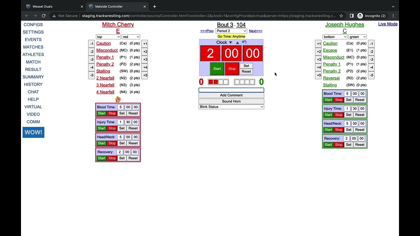Expand the Blink Status dropdown
Image resolution: width=420 pixels, height=236 pixels.
click(231, 107)
